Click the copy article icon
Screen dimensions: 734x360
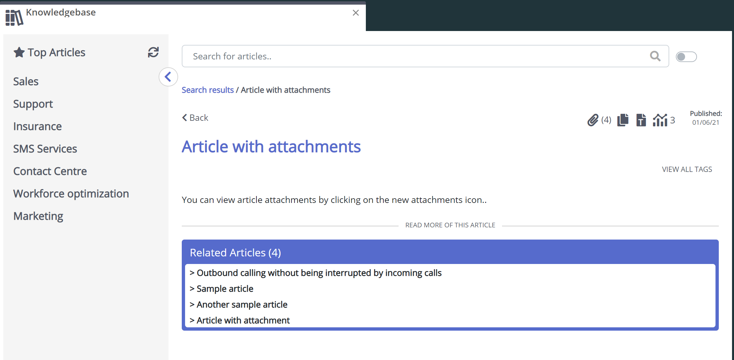pos(623,120)
